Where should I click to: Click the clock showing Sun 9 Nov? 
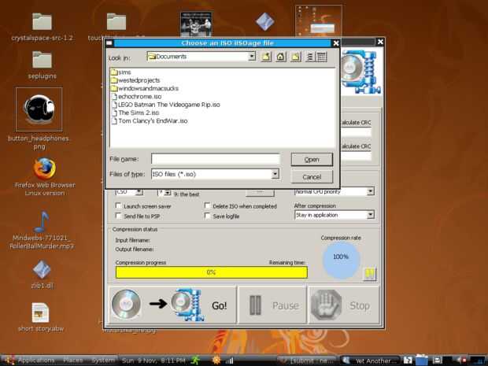click(153, 360)
